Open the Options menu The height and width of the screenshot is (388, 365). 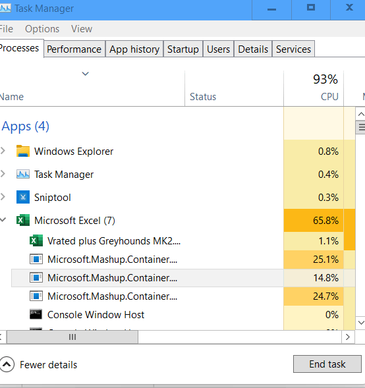click(42, 29)
